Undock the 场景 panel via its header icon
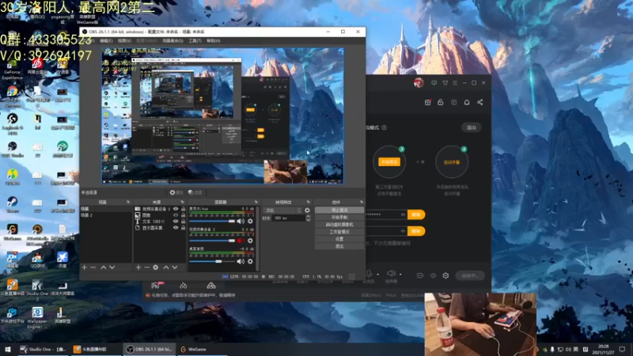 click(128, 202)
